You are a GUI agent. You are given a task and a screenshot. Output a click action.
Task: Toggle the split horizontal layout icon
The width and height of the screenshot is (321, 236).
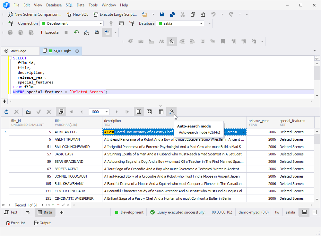304,213
